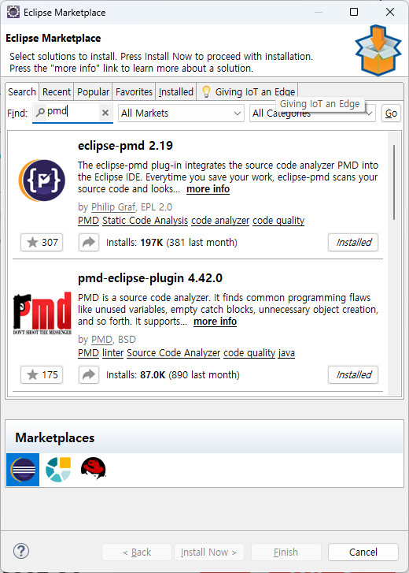The width and height of the screenshot is (409, 573).
Task: Click the eclipse-pmd plugin logo
Action: pyautogui.click(x=42, y=180)
